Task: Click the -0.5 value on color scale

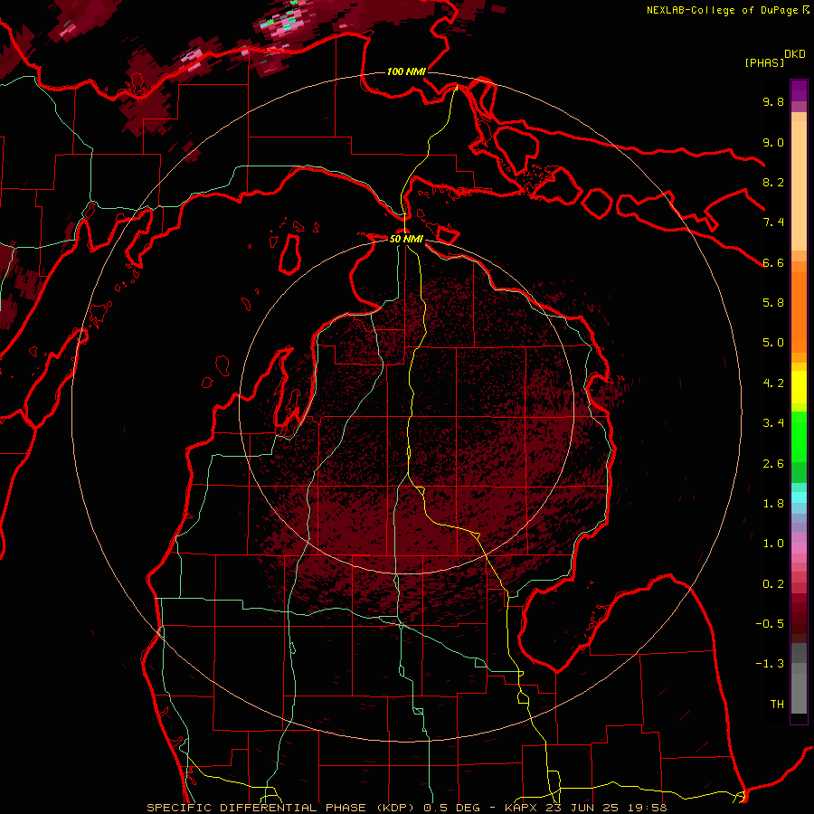Action: point(770,624)
